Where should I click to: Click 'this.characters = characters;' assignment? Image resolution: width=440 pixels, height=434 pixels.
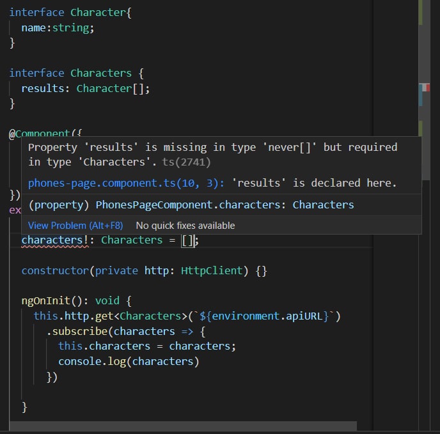pyautogui.click(x=147, y=346)
